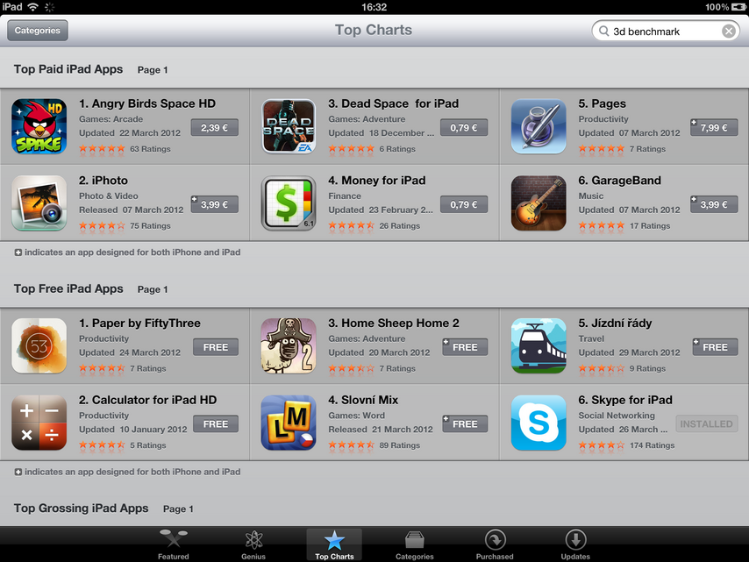The width and height of the screenshot is (749, 562).
Task: Get Home Sheep Home 2 with FREE button
Action: click(465, 347)
